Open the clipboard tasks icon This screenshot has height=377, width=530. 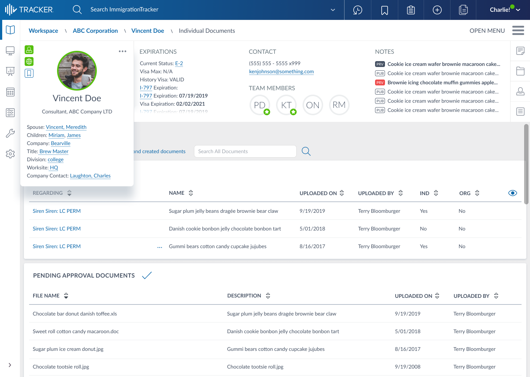click(411, 10)
